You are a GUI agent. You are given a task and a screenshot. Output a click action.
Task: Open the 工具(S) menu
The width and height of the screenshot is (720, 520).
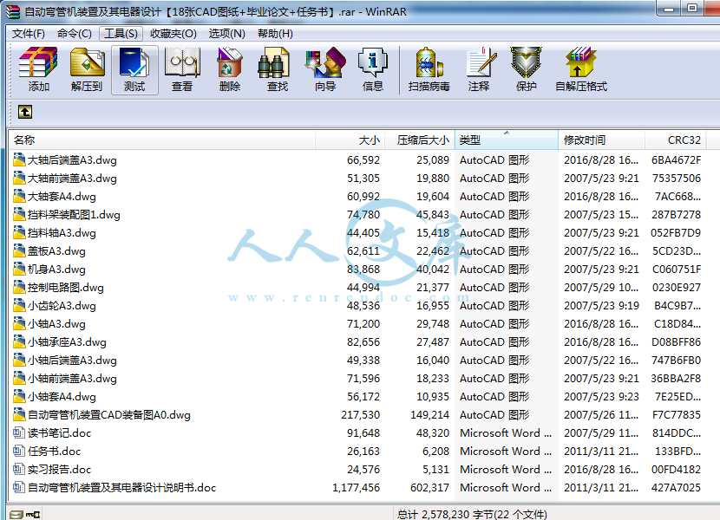point(121,34)
